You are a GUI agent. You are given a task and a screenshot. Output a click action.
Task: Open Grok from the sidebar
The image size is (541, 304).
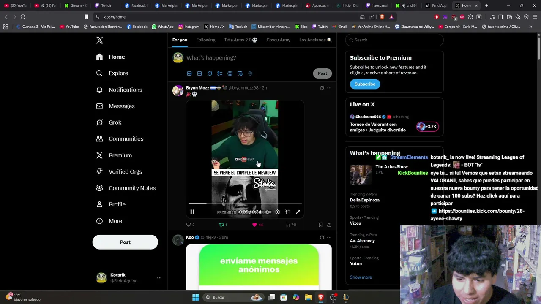tap(109, 122)
